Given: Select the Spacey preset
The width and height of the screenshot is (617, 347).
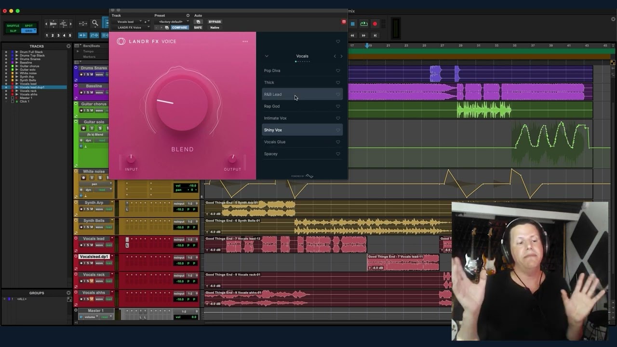Looking at the screenshot, I should click(x=302, y=154).
